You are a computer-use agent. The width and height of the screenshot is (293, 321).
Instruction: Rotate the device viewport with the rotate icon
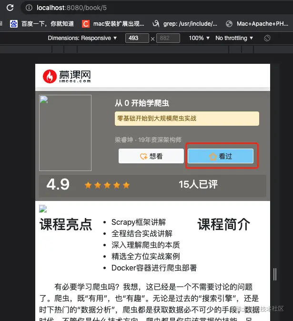(267, 38)
